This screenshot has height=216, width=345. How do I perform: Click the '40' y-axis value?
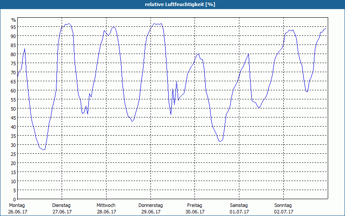(x=13, y=127)
